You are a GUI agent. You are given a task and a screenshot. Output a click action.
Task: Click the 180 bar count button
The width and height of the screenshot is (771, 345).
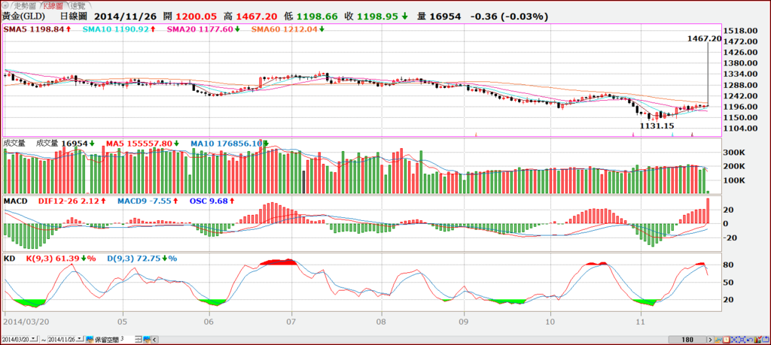(687, 340)
